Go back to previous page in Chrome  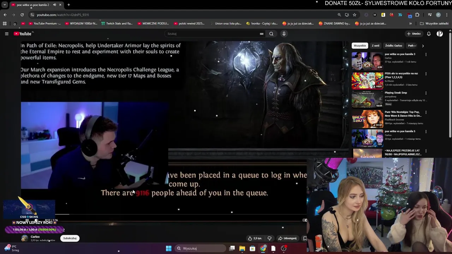[x=5, y=15]
